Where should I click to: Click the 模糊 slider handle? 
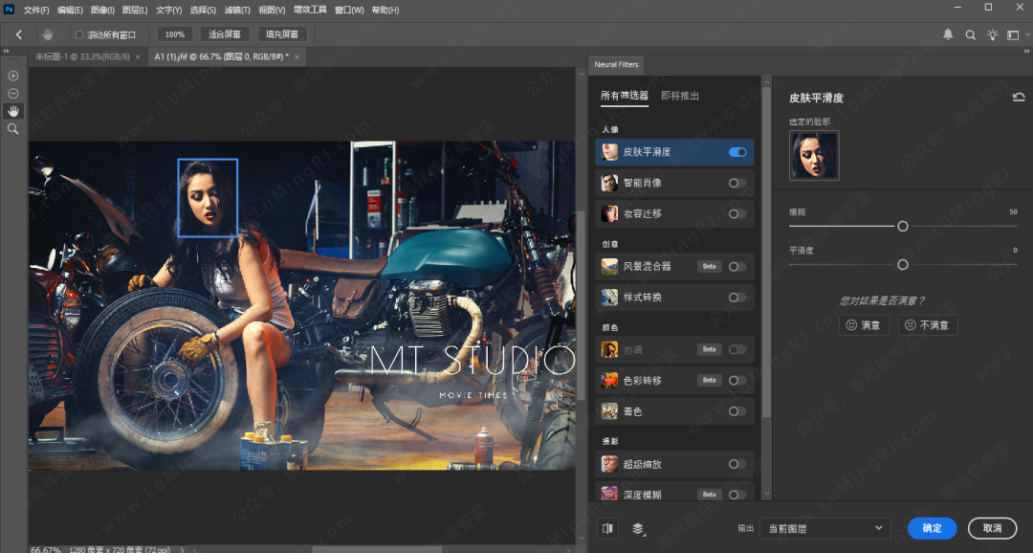pyautogui.click(x=902, y=227)
